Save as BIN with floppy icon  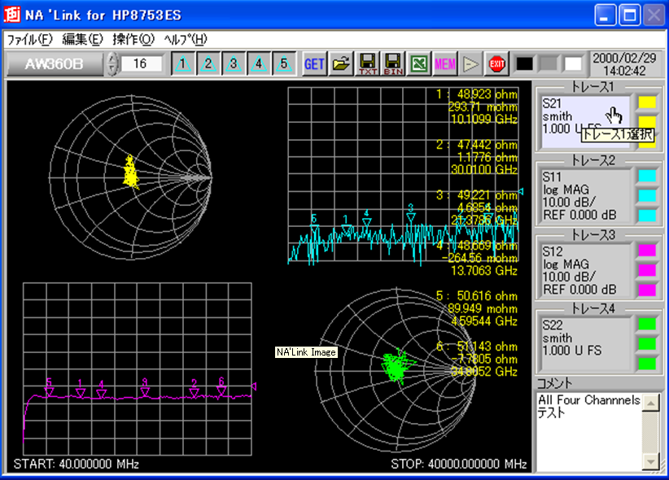tap(393, 64)
